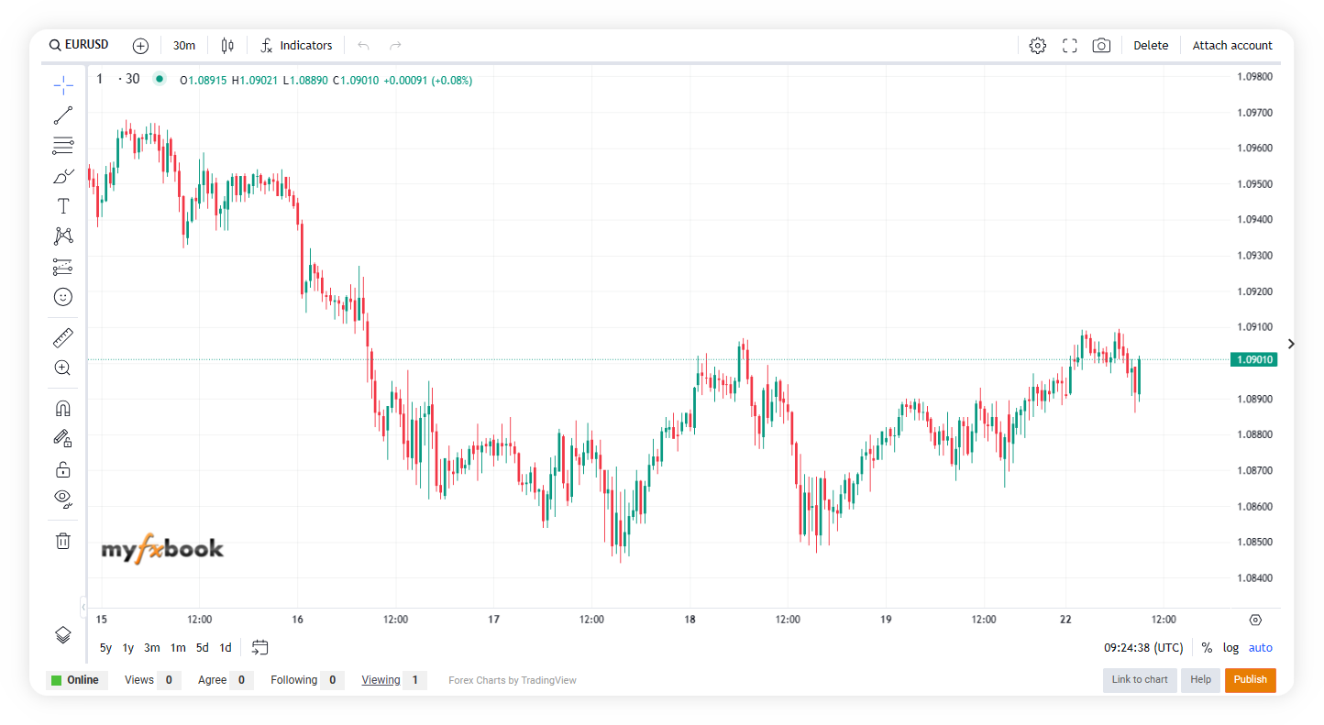The image size is (1324, 725).
Task: Open the brush drawing tool
Action: coord(62,176)
